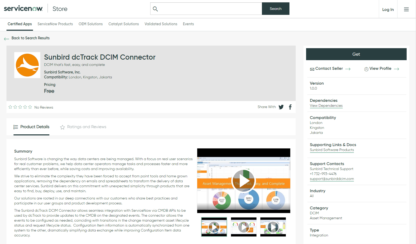This screenshot has width=416, height=244.
Task: Click the magnifier icon in search box
Action: [155, 9]
